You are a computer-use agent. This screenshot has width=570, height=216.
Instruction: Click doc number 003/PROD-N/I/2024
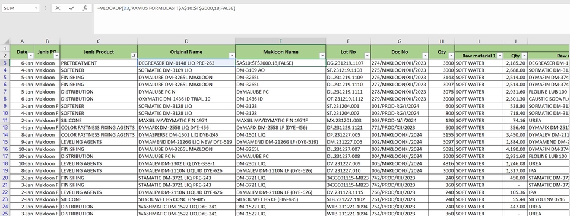pos(400,120)
